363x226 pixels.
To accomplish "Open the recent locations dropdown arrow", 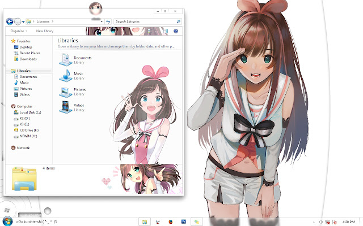I will [x=23, y=21].
